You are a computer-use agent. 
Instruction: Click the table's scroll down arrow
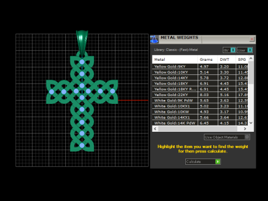pyautogui.click(x=251, y=123)
